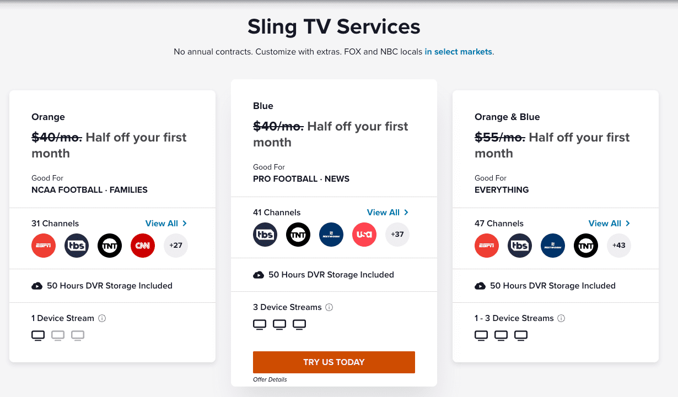Select the ESPN logo in the Orange & Blue plan

pos(487,246)
